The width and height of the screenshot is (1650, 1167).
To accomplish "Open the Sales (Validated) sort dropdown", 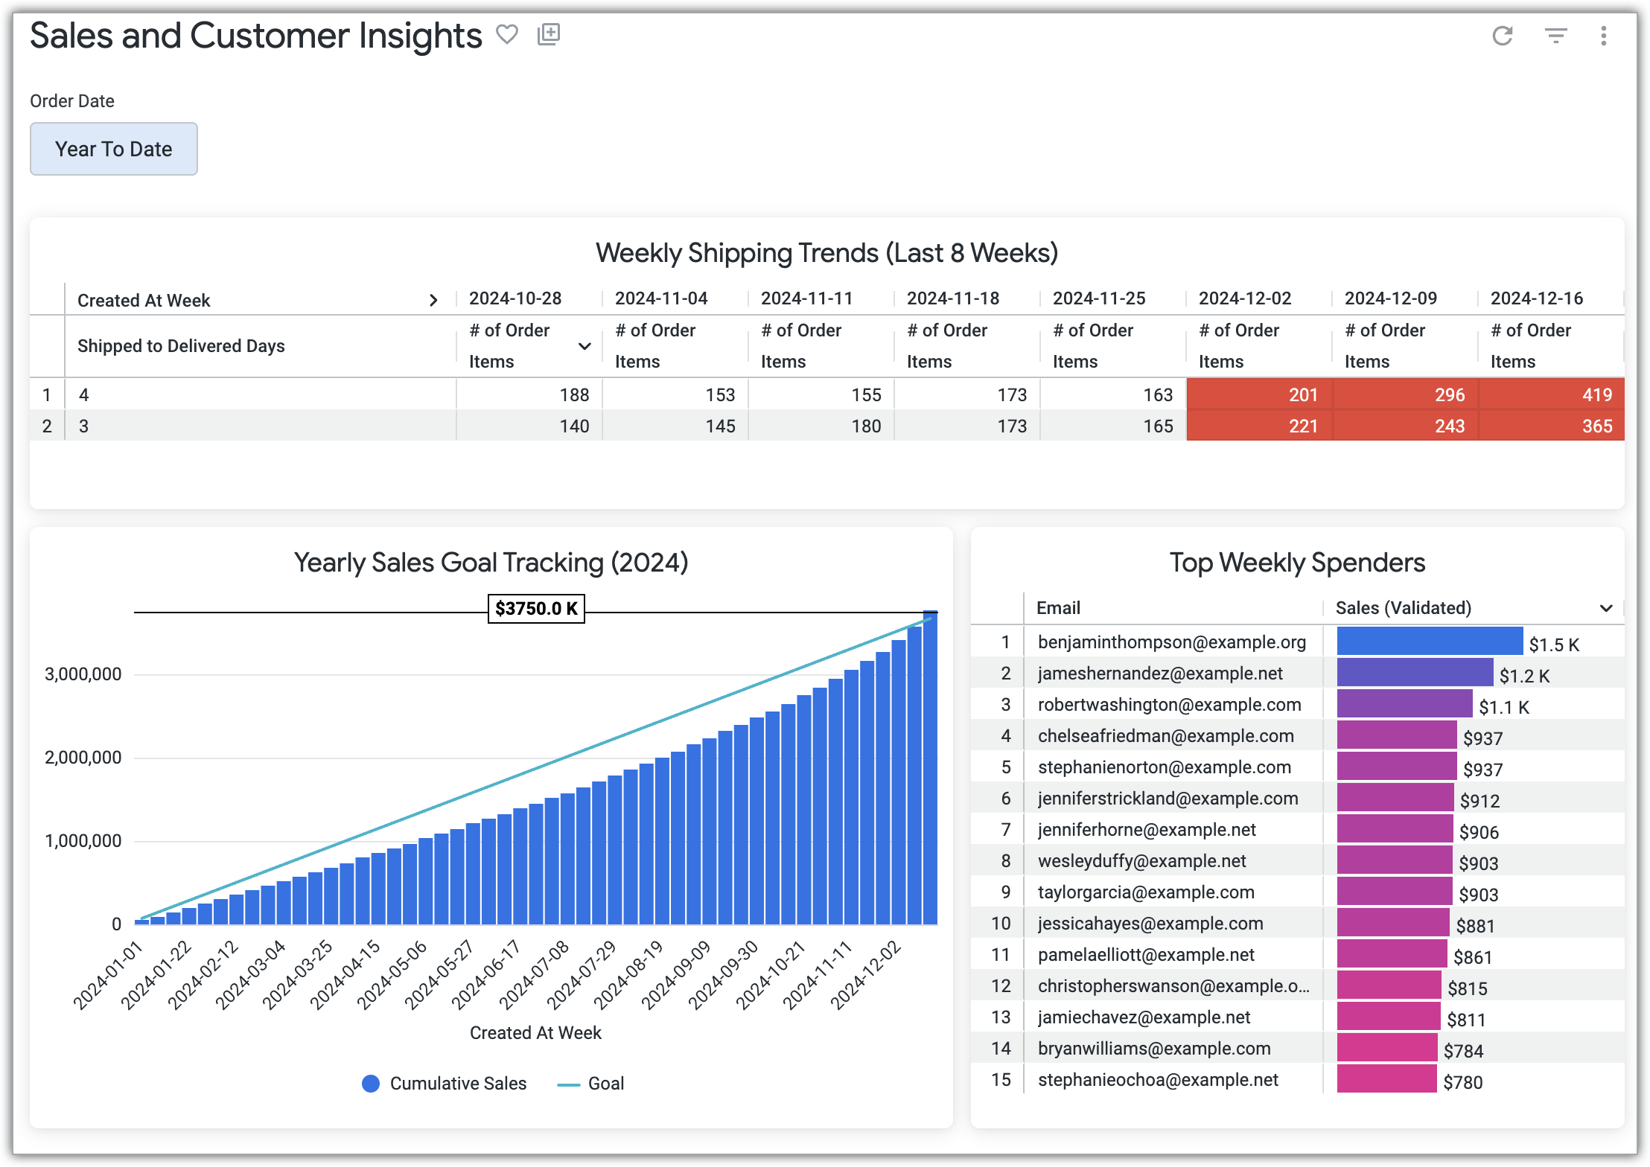I will [x=1605, y=608].
